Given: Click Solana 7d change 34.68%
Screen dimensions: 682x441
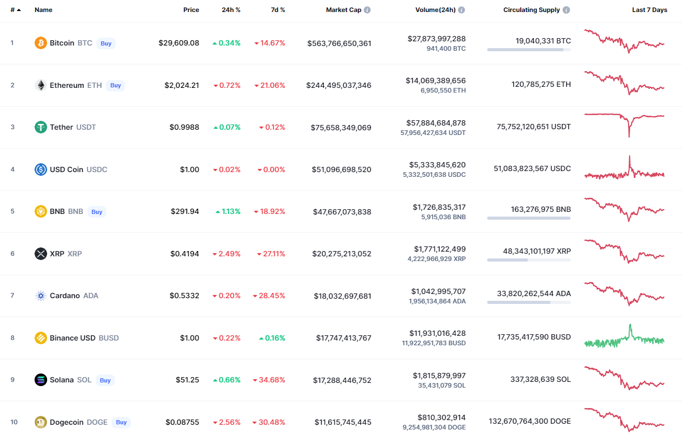Looking at the screenshot, I should click(270, 380).
